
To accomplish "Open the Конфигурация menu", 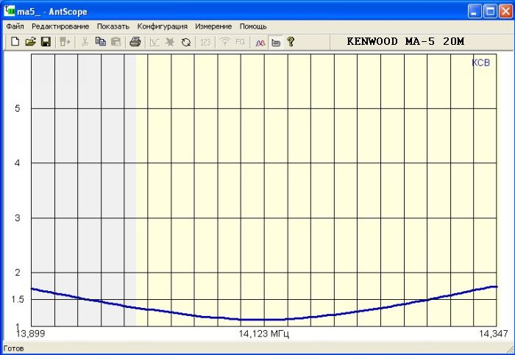I will pyautogui.click(x=163, y=26).
